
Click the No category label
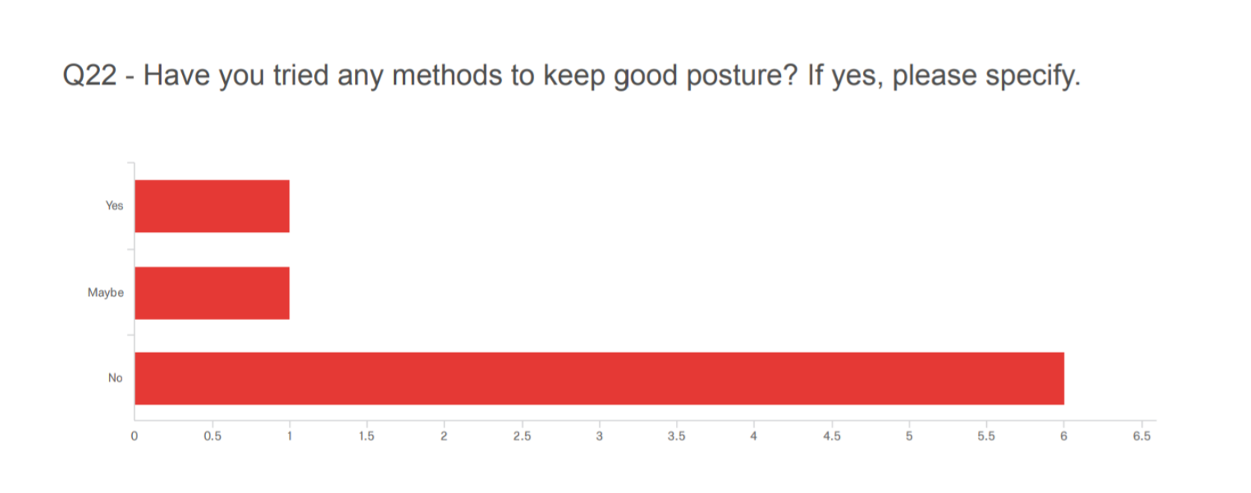click(x=115, y=378)
